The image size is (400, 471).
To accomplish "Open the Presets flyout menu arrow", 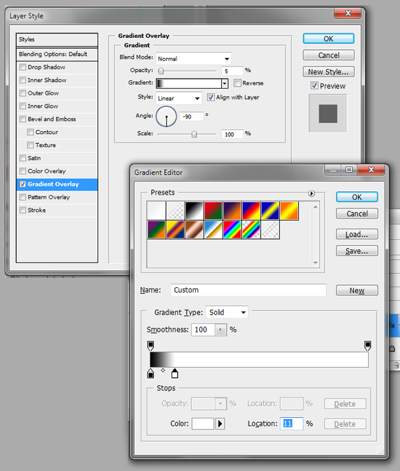I will click(x=311, y=193).
